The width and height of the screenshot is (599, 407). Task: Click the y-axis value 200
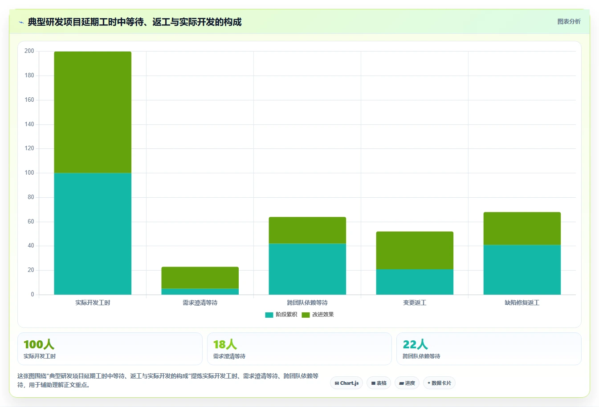tap(29, 51)
